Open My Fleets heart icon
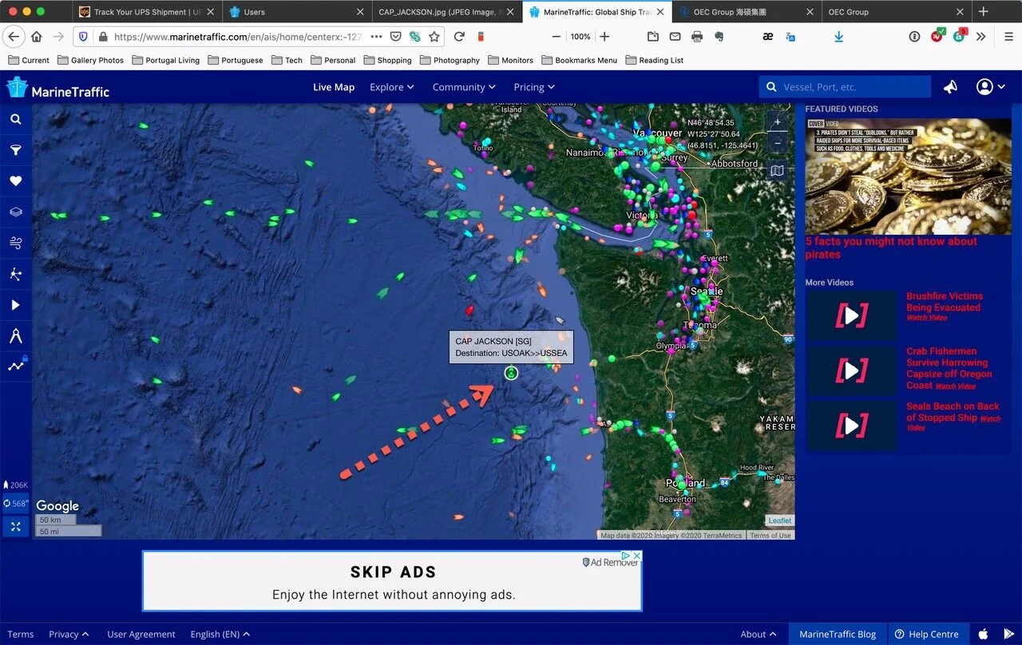The height and width of the screenshot is (645, 1022). 15,181
